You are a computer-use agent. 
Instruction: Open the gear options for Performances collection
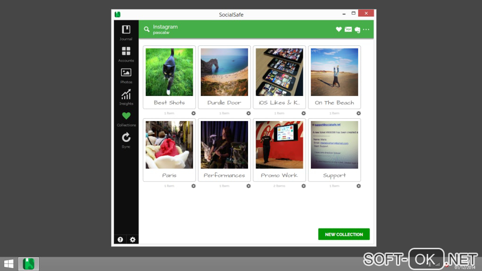(249, 186)
